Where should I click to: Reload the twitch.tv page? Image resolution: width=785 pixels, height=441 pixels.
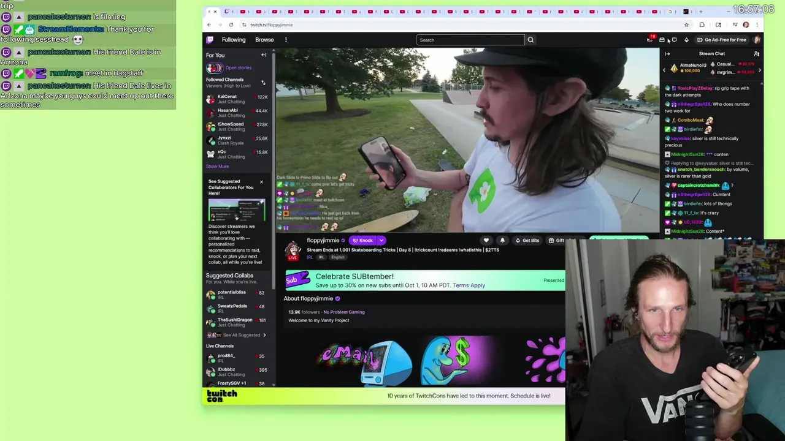coord(231,24)
